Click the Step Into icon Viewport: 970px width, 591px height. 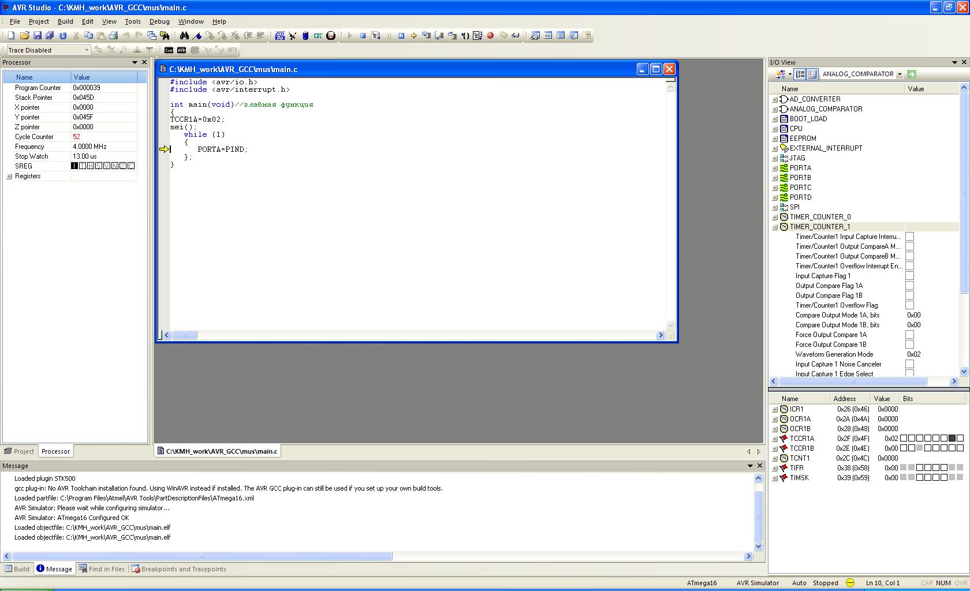427,35
